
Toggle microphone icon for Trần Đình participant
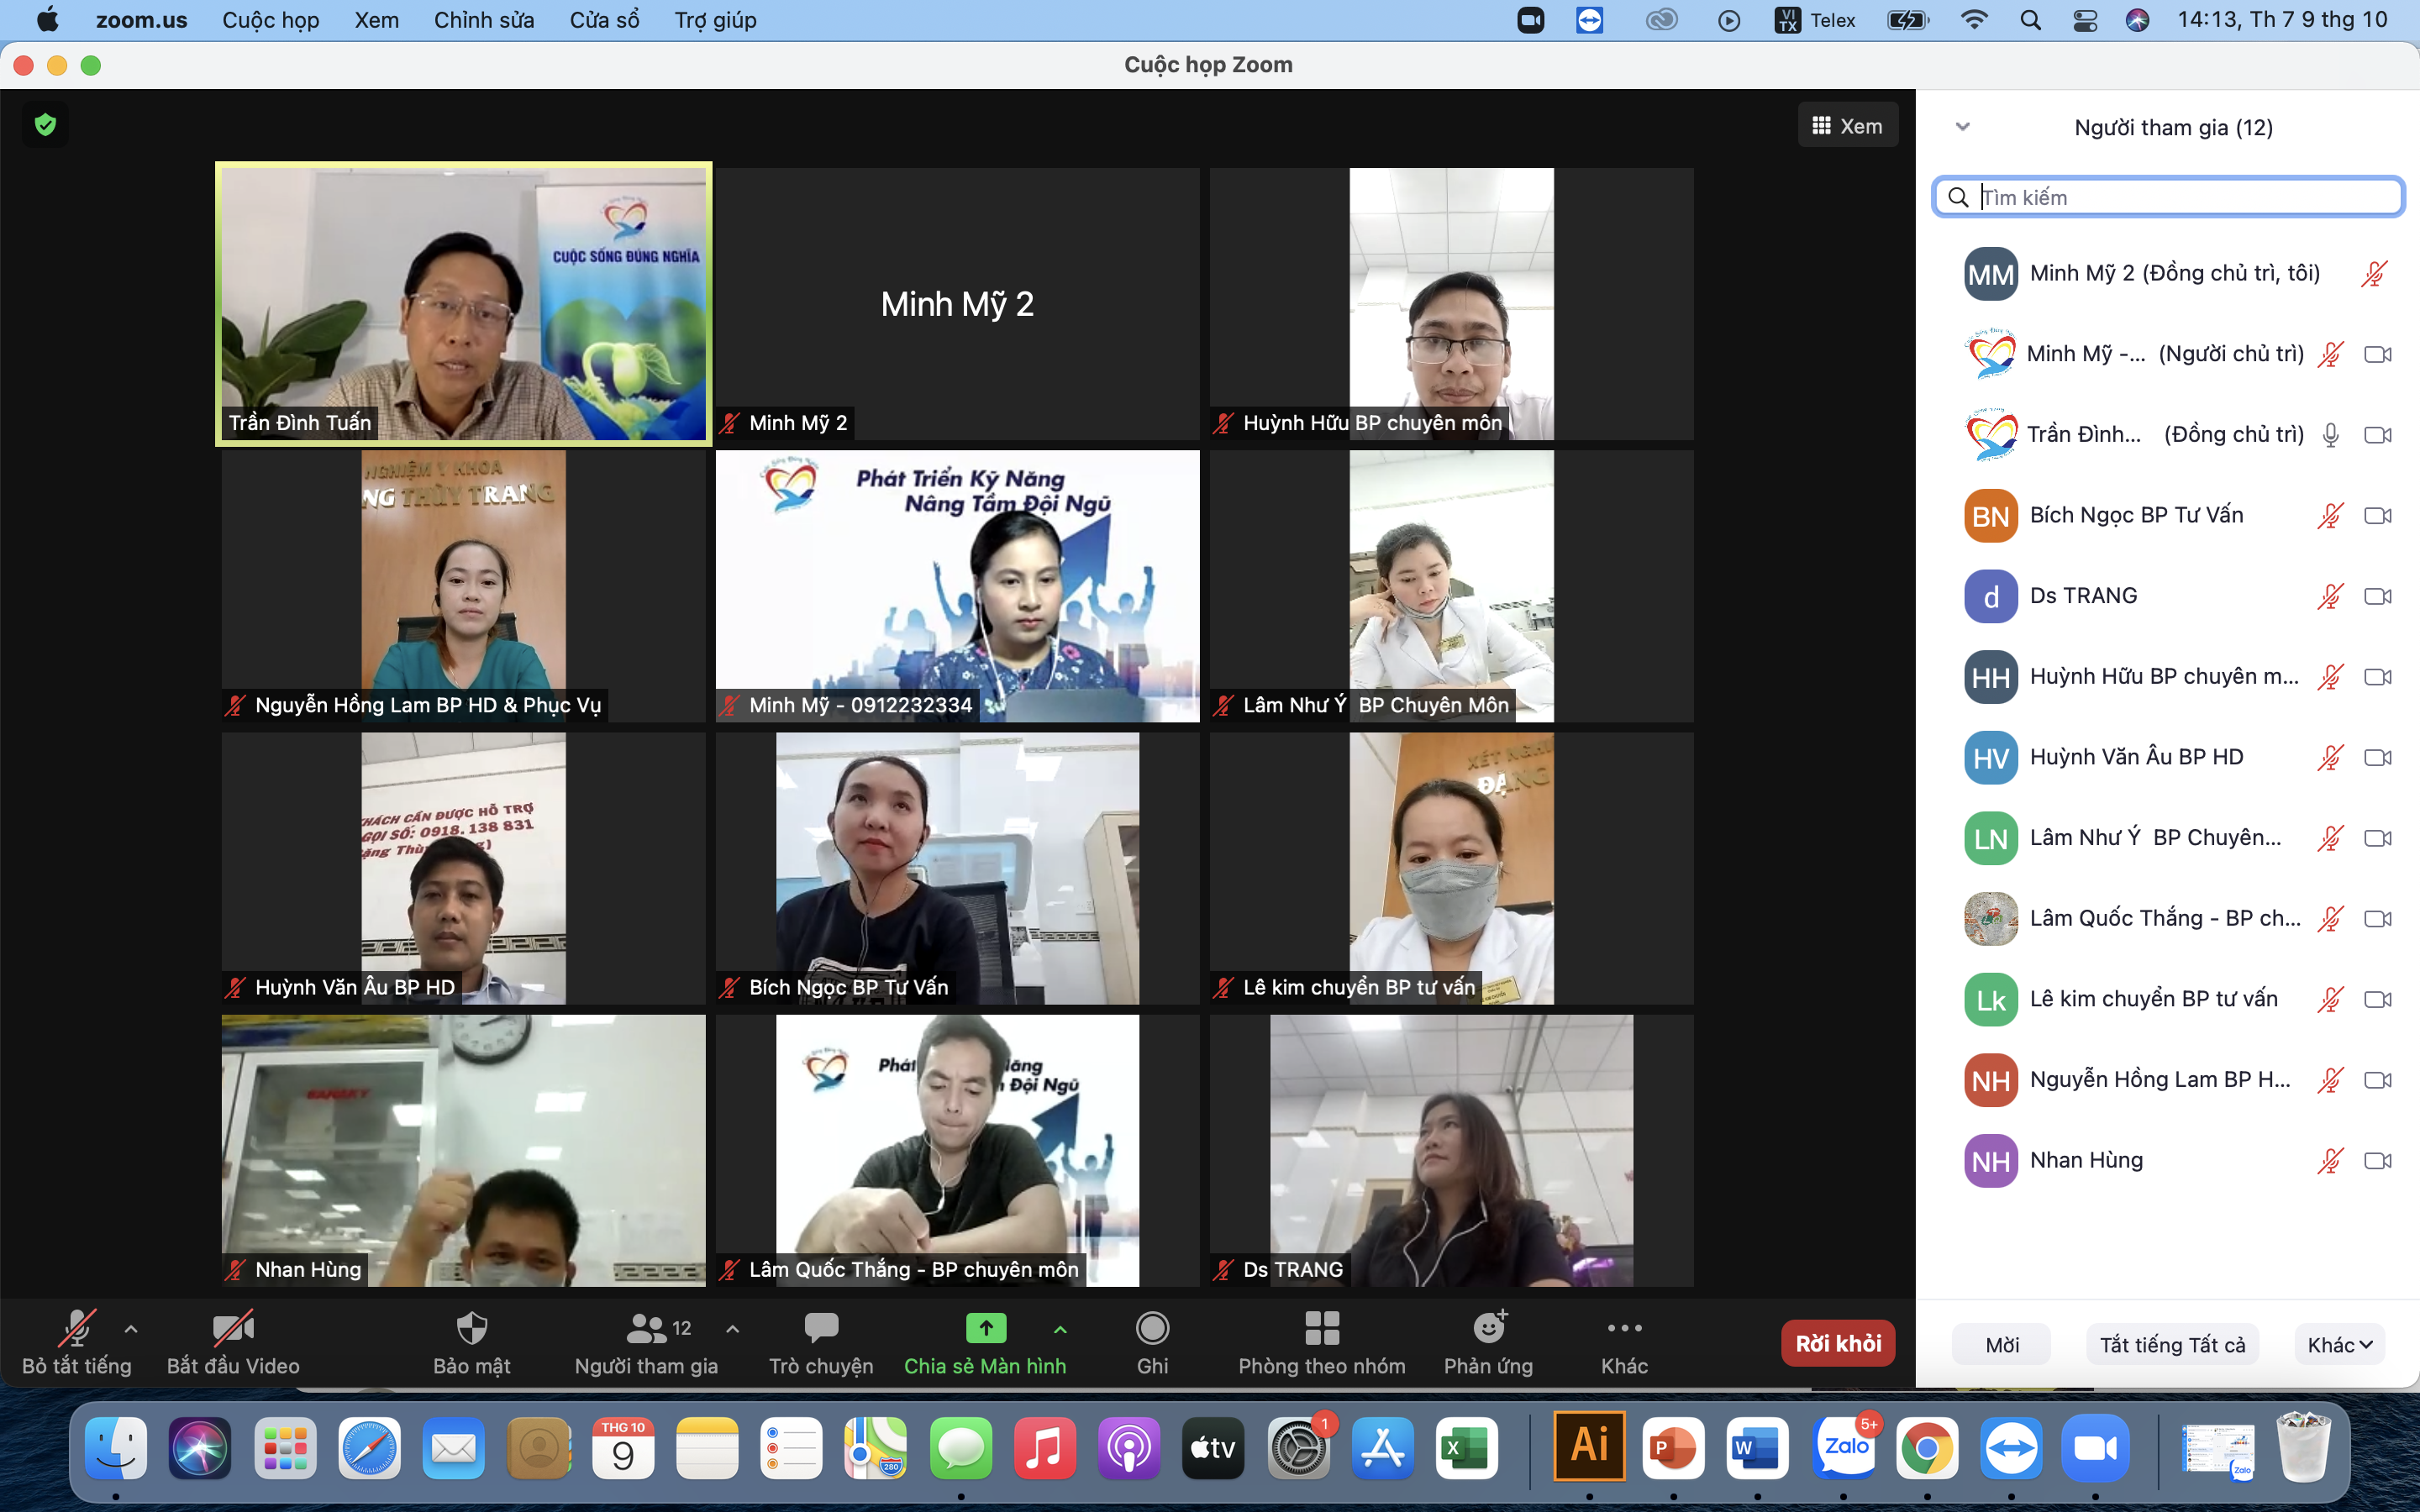(2330, 435)
